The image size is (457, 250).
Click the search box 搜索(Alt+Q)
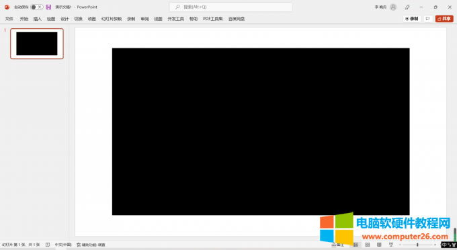pos(231,7)
